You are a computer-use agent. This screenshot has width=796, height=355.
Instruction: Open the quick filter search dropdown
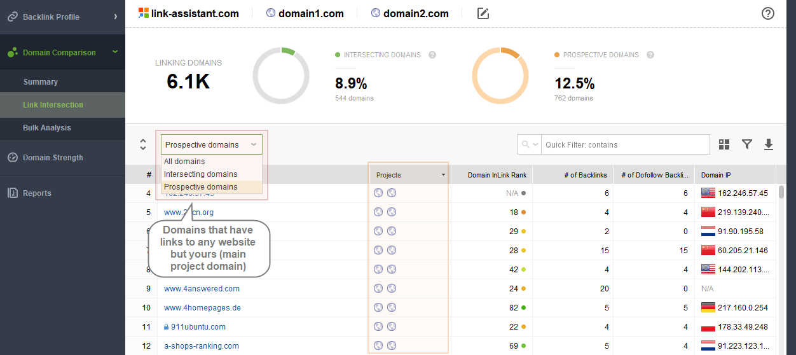point(529,144)
